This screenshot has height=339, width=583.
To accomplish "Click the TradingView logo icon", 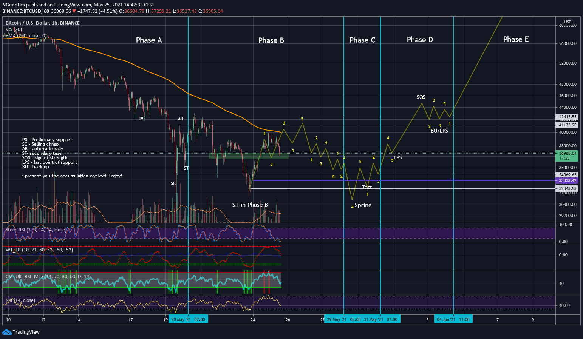I will 7,332.
